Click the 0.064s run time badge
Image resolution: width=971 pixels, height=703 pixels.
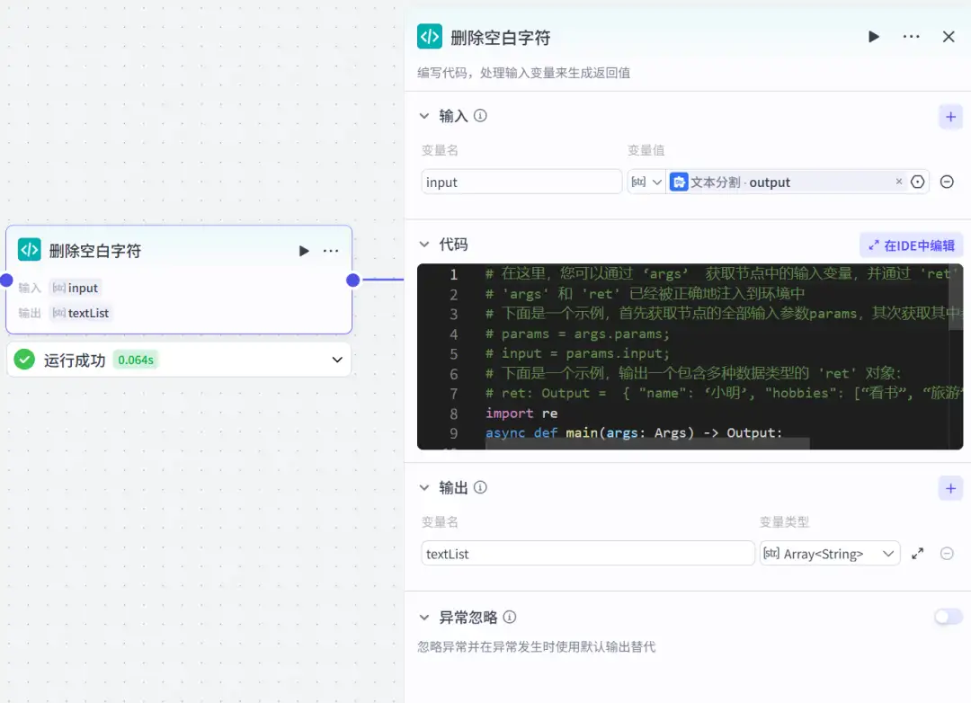[x=136, y=360]
